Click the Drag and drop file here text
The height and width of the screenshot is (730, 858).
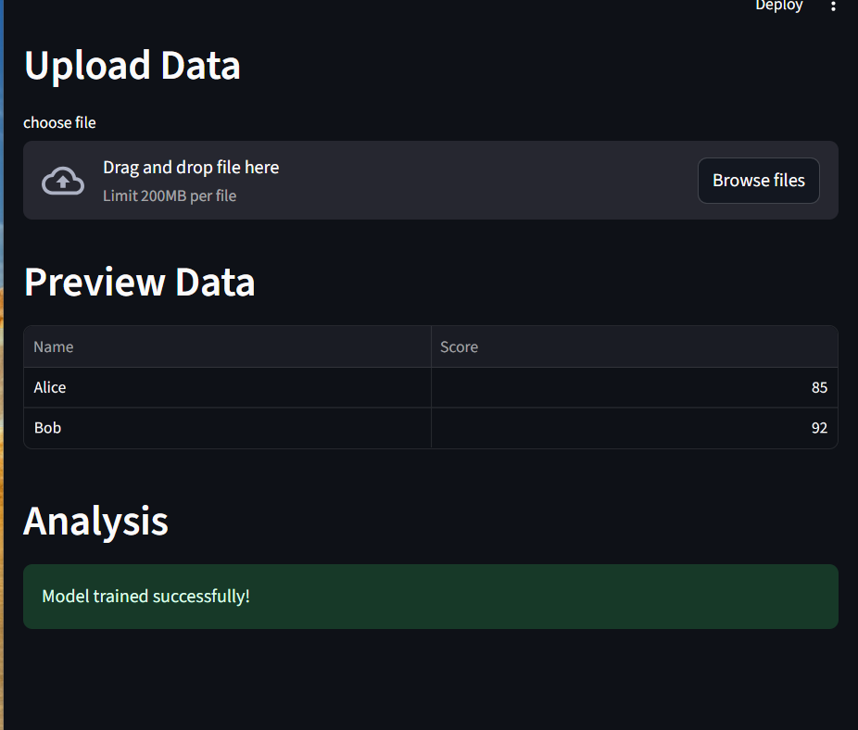[191, 168]
